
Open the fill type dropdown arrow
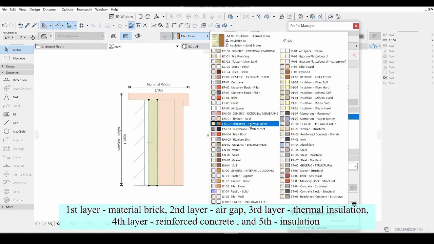51,36
